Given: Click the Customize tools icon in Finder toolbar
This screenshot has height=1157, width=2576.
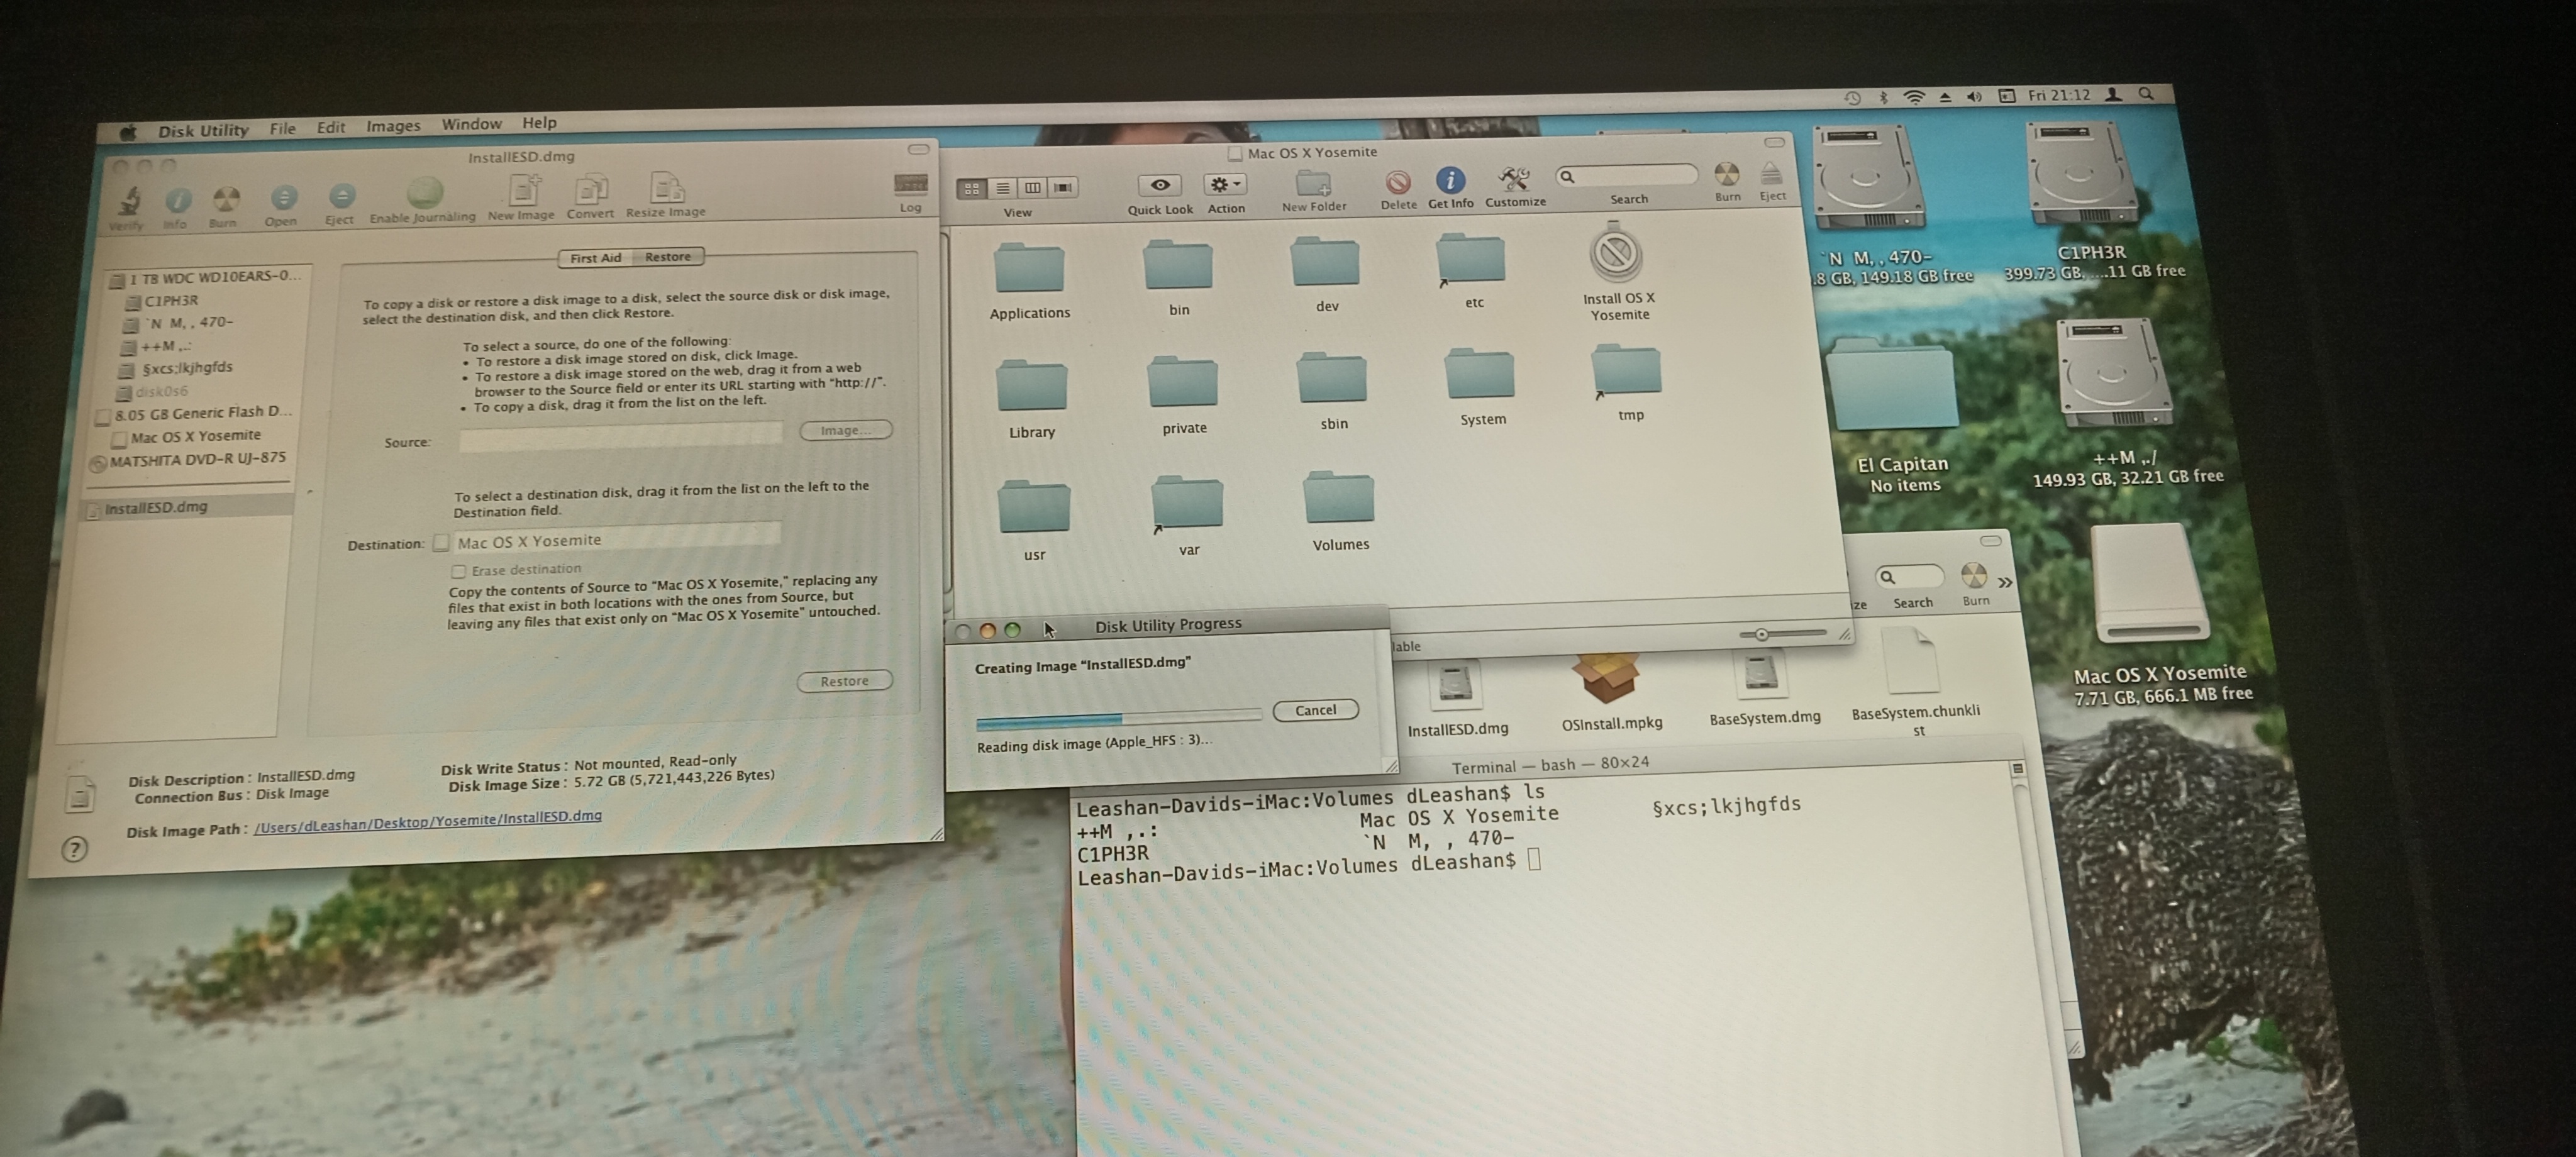Looking at the screenshot, I should pyautogui.click(x=1514, y=179).
